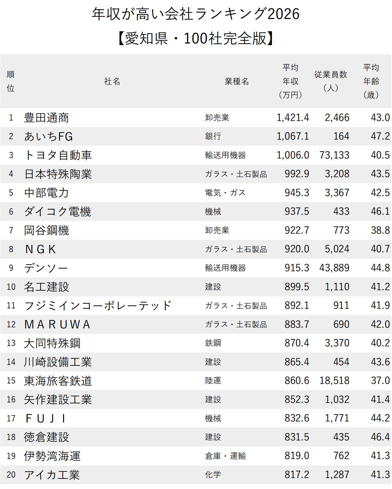Screen dimensions: 392x489
Task: Select company name 伊勢湾海運
Action: click(52, 456)
